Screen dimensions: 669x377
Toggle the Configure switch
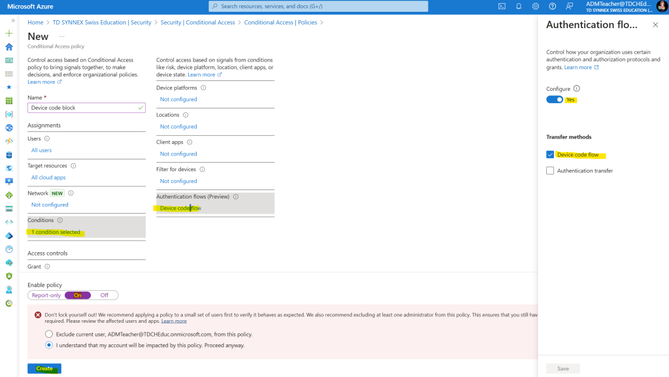coord(555,100)
